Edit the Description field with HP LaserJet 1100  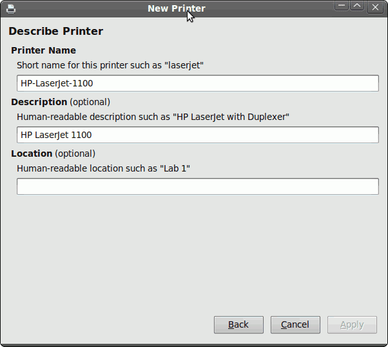[x=198, y=135]
